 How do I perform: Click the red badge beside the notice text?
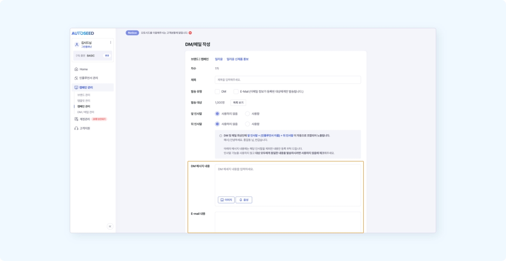click(x=190, y=33)
